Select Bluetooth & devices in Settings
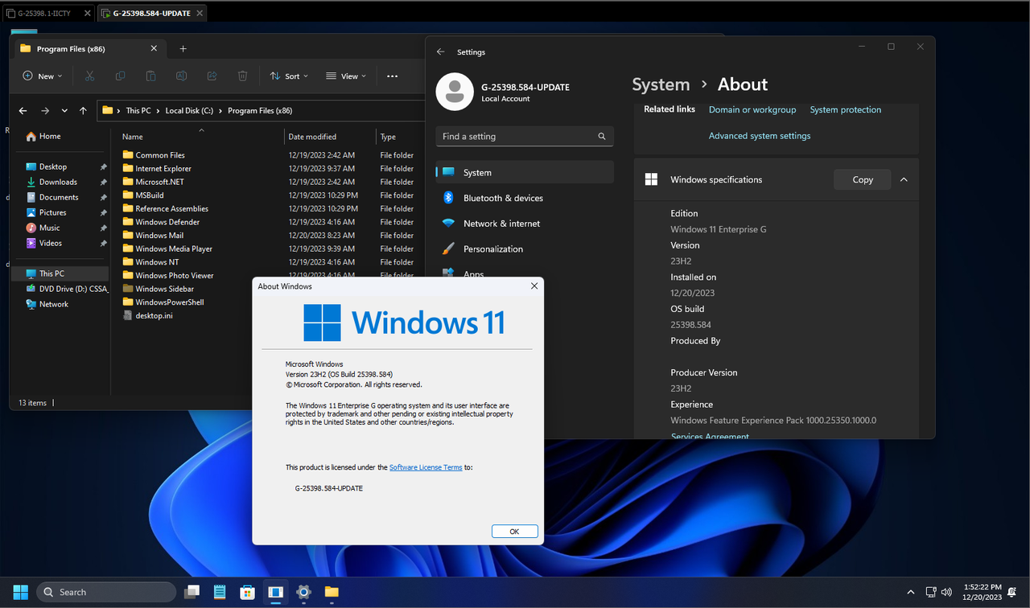Image resolution: width=1030 pixels, height=608 pixels. click(x=525, y=198)
